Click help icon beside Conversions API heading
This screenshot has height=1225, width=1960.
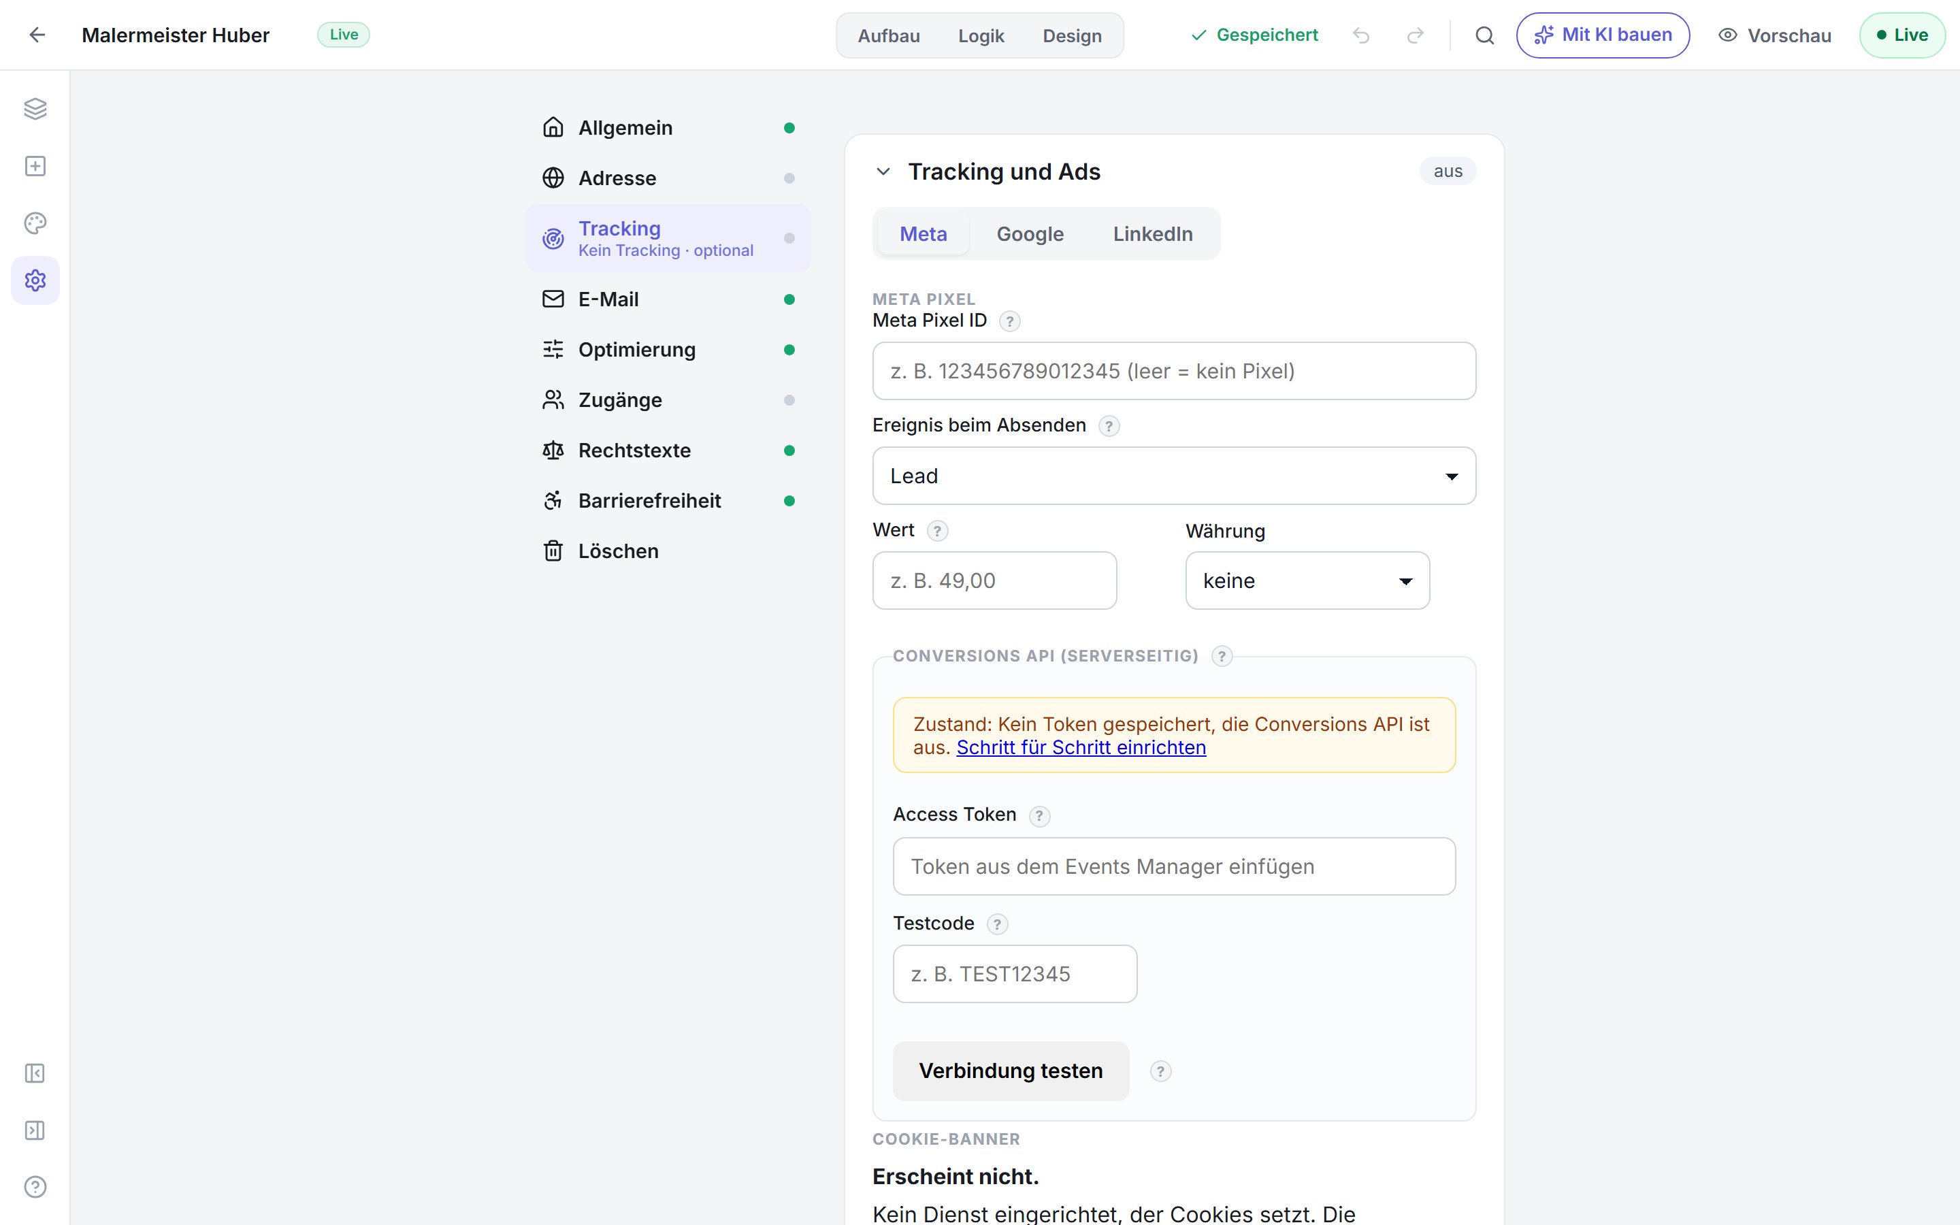(x=1222, y=656)
